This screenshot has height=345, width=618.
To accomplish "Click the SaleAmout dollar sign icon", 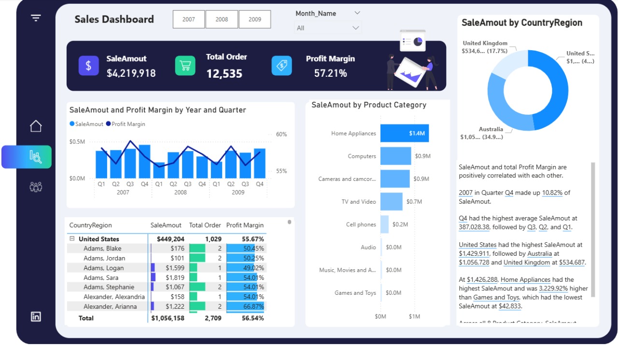I will (88, 66).
